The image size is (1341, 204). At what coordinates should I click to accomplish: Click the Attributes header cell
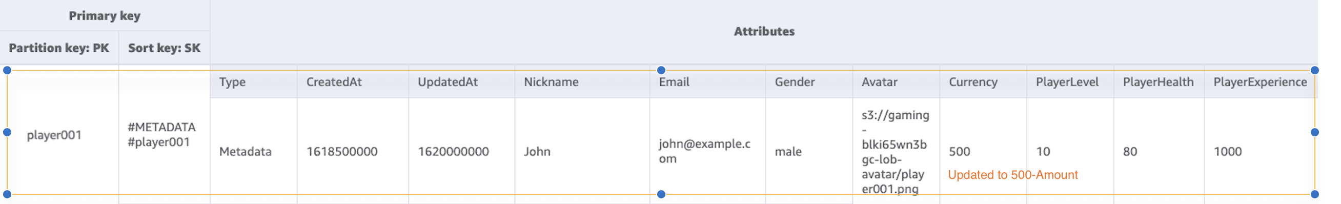(x=764, y=32)
